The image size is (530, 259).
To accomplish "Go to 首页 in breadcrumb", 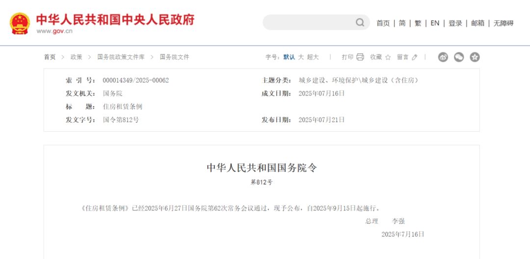I will click(50, 57).
